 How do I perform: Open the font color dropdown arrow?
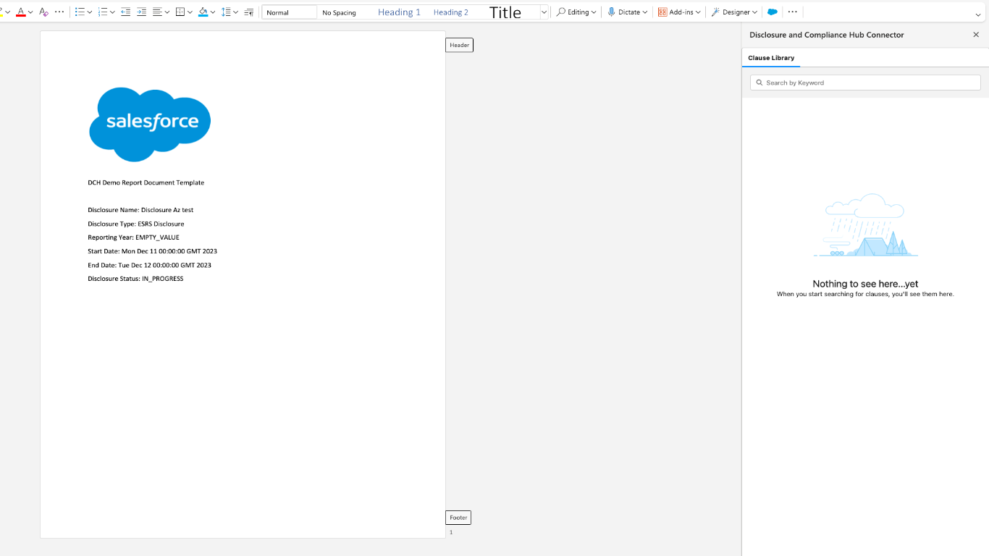pyautogui.click(x=30, y=12)
